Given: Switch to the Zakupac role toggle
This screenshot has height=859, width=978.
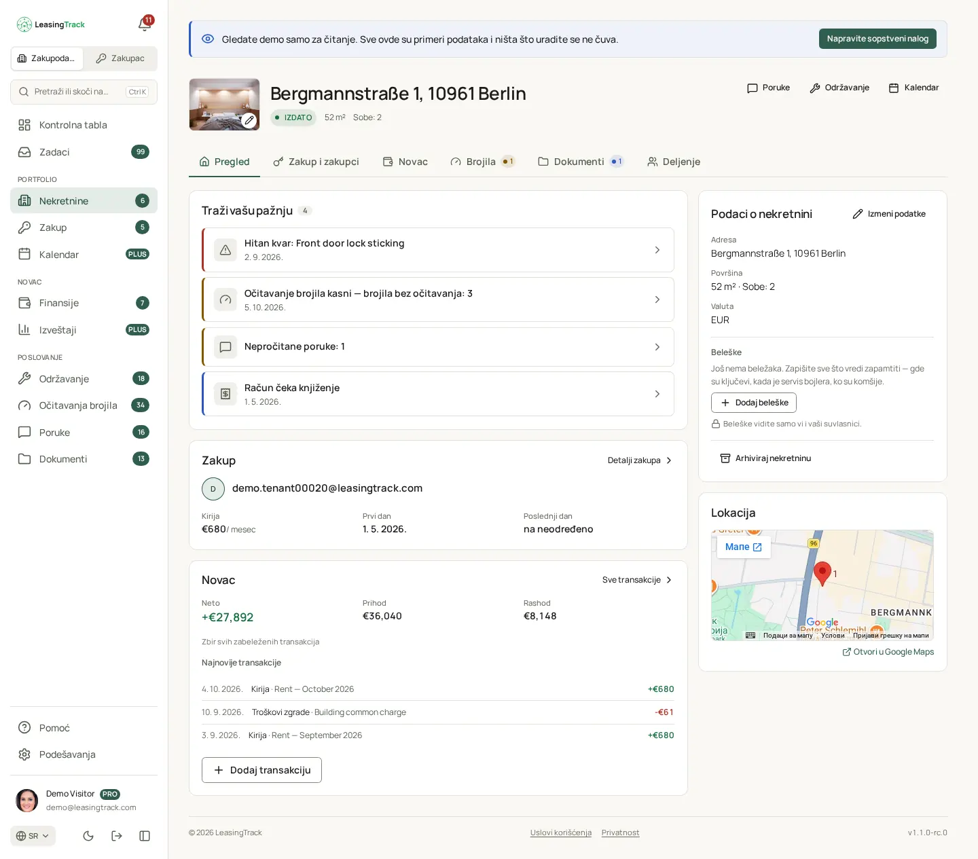Looking at the screenshot, I should tap(120, 58).
